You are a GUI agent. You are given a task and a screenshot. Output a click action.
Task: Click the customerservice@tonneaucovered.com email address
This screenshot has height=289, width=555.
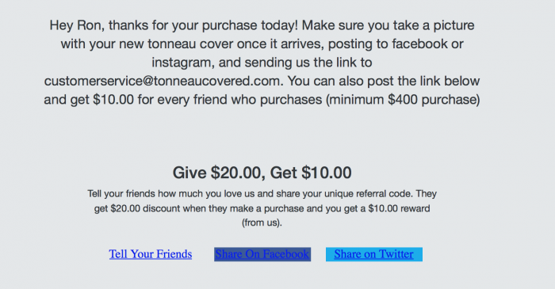coord(162,81)
